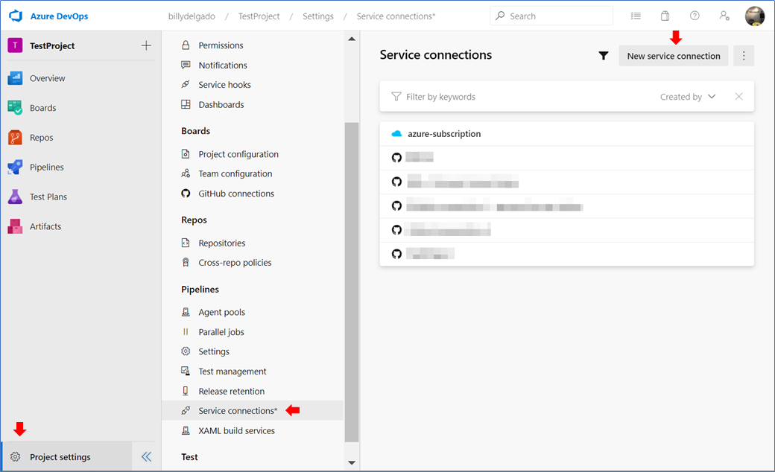Expand the Created by dropdown
Screen dimensions: 775x472
tap(688, 97)
